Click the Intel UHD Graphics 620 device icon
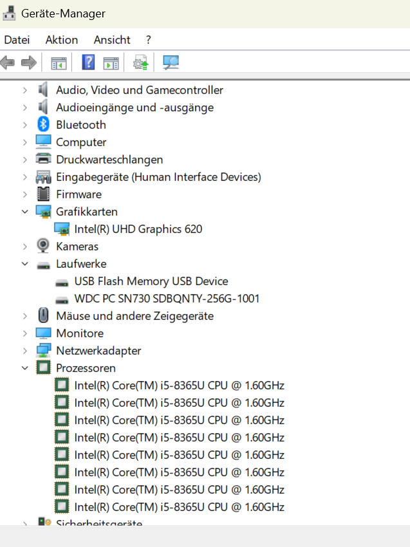 tap(62, 229)
